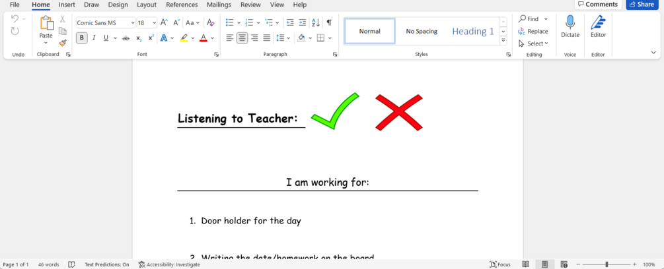Expand numbering list options arrow
The width and height of the screenshot is (664, 269).
(x=259, y=23)
